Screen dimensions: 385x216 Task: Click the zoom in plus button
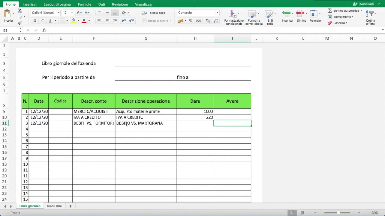point(359,213)
